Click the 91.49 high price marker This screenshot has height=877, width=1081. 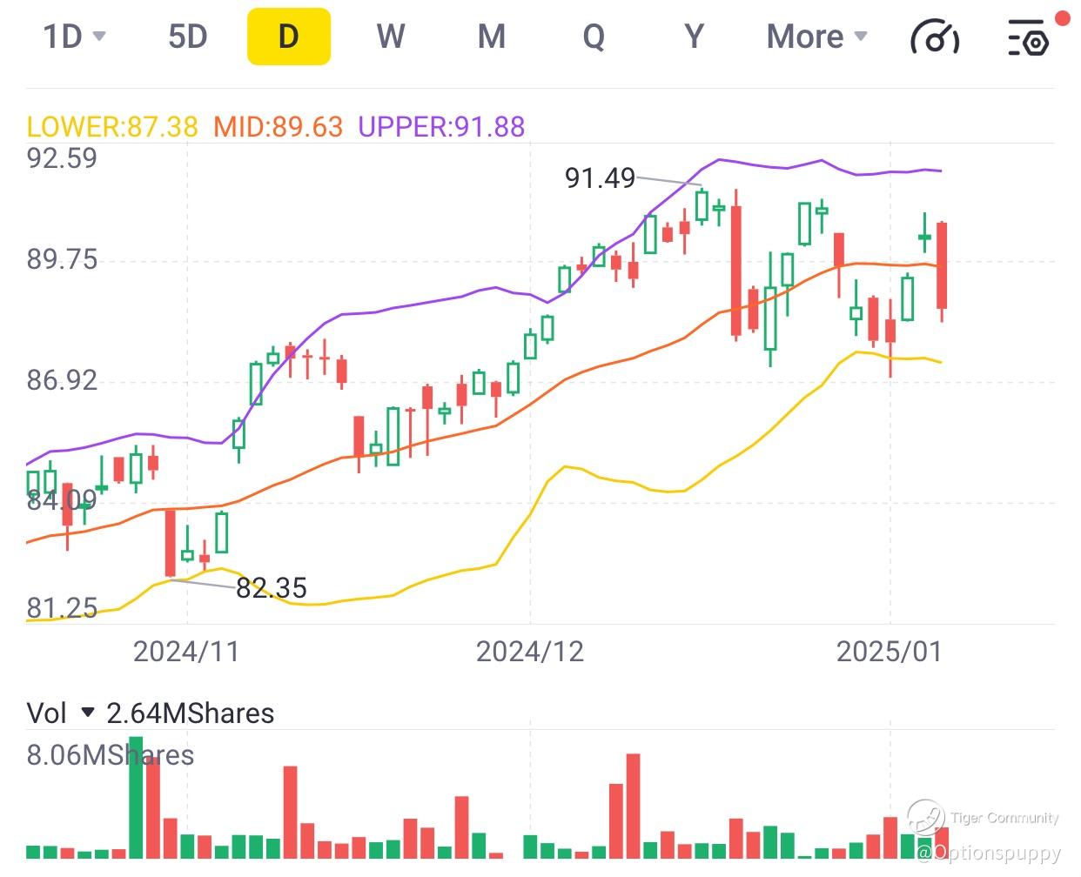click(600, 177)
